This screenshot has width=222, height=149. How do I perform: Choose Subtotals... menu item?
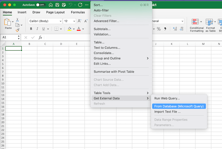pos(121,29)
